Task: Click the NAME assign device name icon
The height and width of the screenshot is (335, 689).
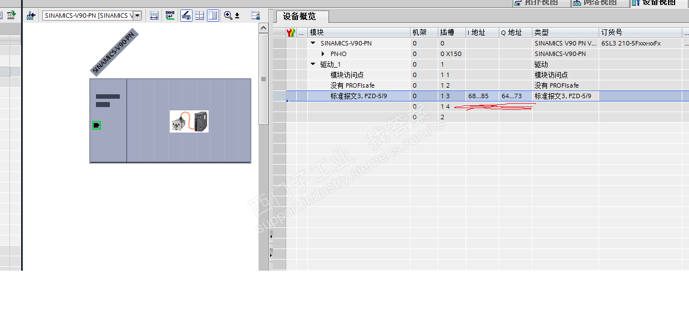Action: (x=170, y=16)
